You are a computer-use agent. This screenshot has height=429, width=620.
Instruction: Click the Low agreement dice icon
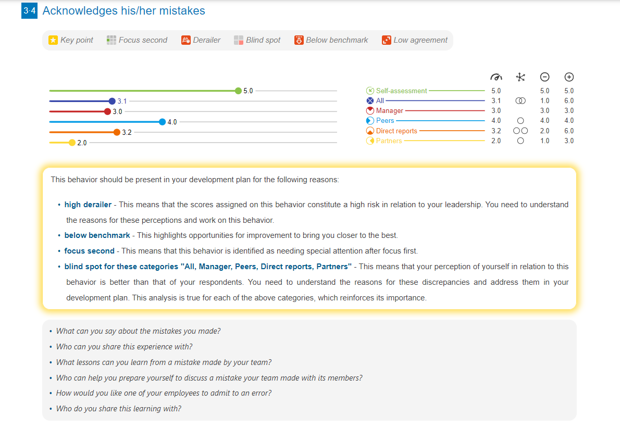tap(386, 40)
